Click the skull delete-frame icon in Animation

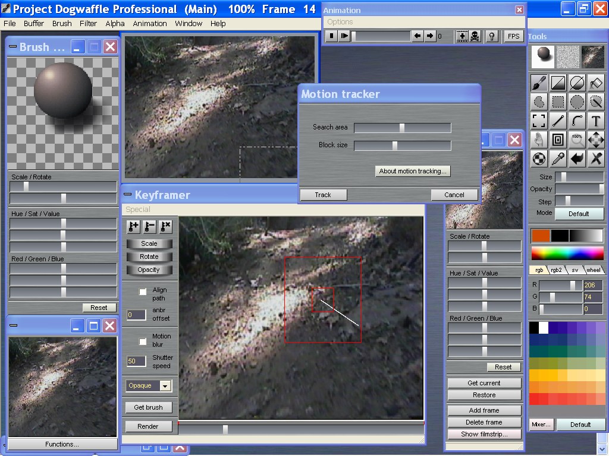(475, 36)
